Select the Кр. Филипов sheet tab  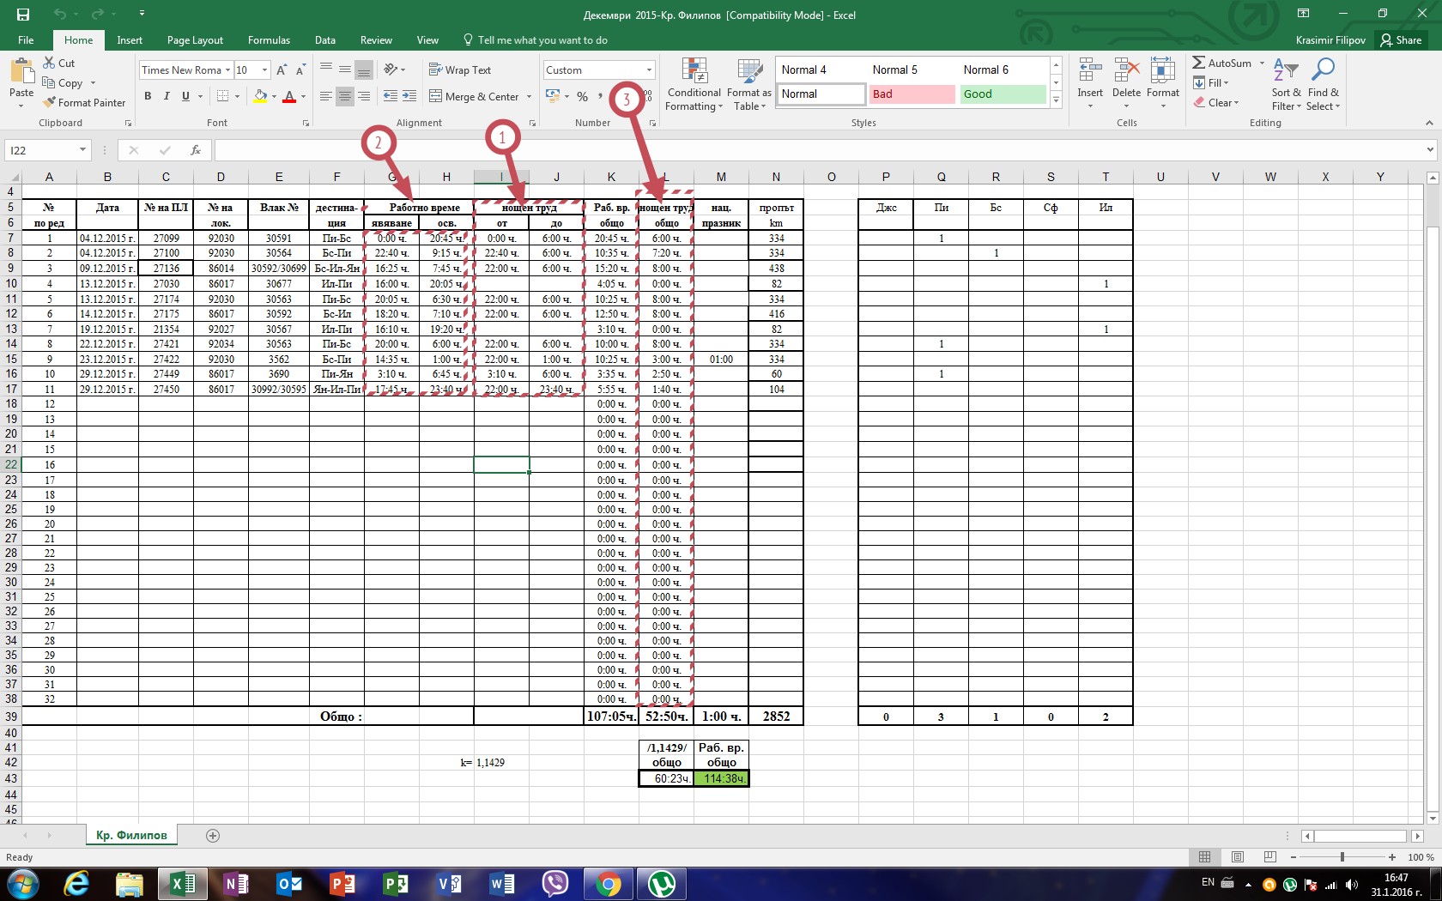point(131,835)
